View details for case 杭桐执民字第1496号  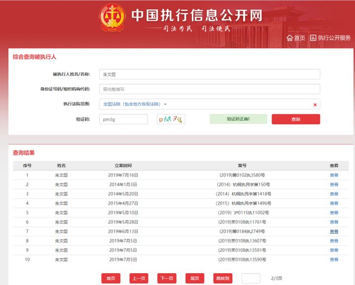click(334, 203)
